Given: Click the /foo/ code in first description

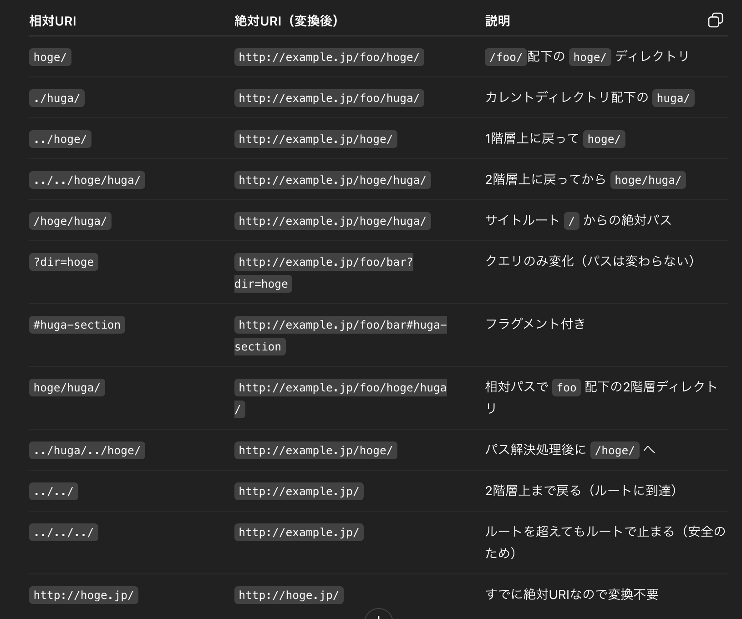Looking at the screenshot, I should (x=506, y=57).
